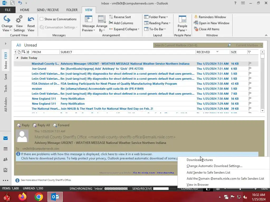Flag the Marshall County Sheriff message
This screenshot has width=270, height=202.
click(250, 63)
